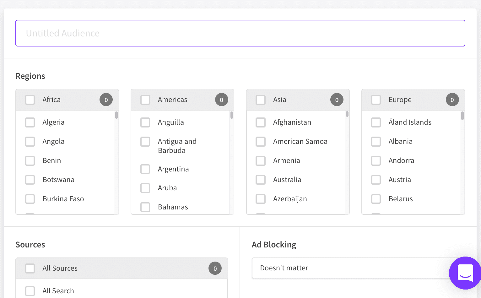This screenshot has width=481, height=298.
Task: Check Antigua and Barbuda checkbox
Action: [145, 142]
